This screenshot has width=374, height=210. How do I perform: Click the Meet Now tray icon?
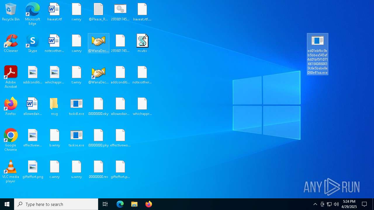(x=322, y=204)
